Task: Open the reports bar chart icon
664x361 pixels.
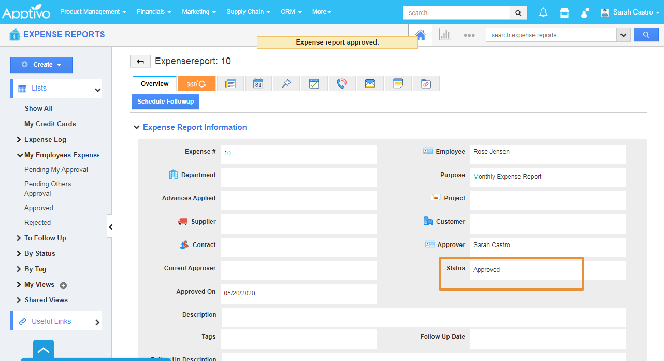Action: point(444,35)
